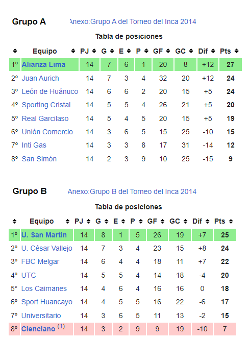Screen dimensions: 249x339
Task: Go to FBC Melgar page
Action: click(40, 261)
